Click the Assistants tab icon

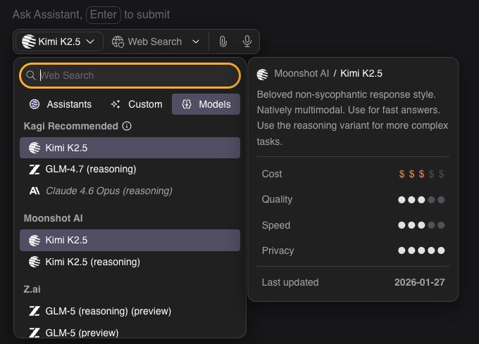click(35, 104)
